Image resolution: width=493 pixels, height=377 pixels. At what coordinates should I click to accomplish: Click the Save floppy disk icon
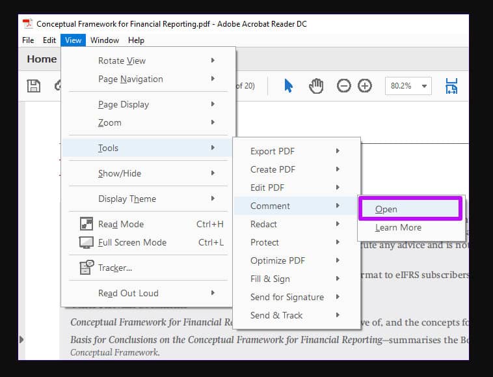pyautogui.click(x=34, y=86)
